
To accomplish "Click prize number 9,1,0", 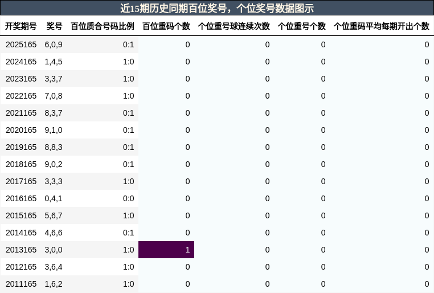I will [x=54, y=130].
